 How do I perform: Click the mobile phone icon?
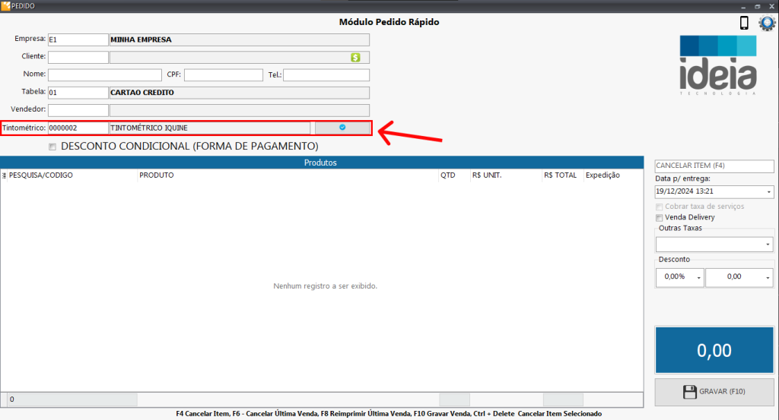pos(744,23)
